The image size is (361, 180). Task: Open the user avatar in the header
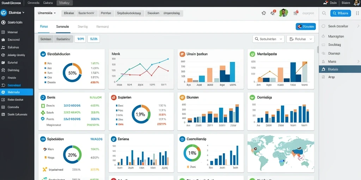pos(284,13)
